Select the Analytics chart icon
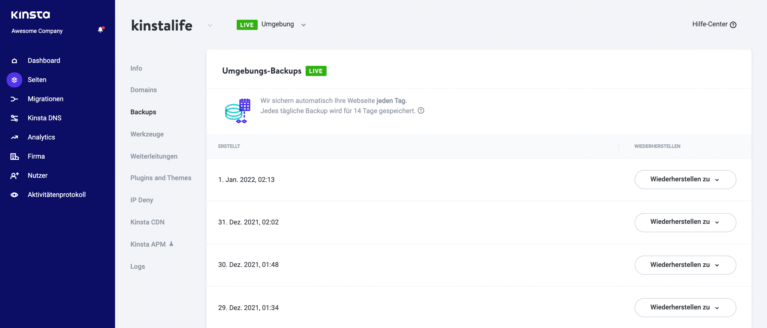The image size is (767, 328). coord(14,137)
